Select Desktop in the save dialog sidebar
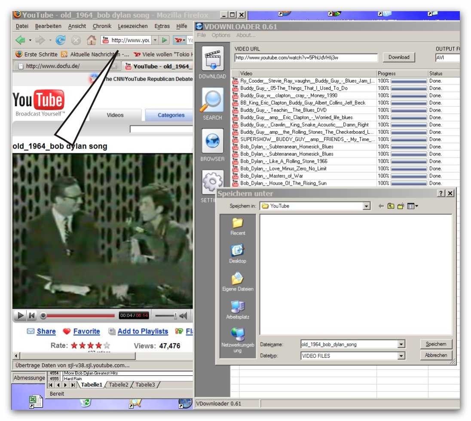Viewport: 471px width, 421px height. (x=238, y=254)
